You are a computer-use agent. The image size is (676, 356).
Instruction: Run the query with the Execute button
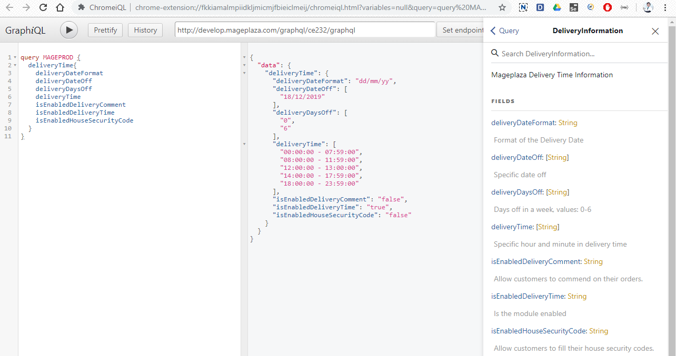[69, 30]
